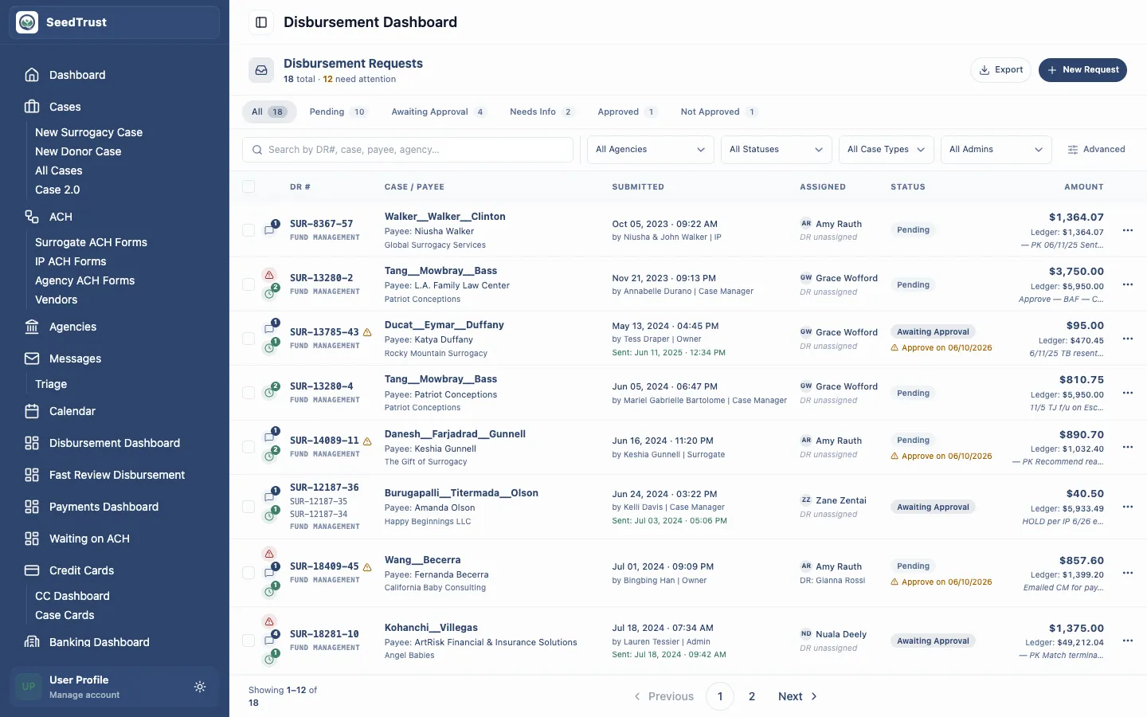Screen dimensions: 1147x717
Task: Open the three-dot menu for Wang__Becerra row
Action: click(1128, 573)
